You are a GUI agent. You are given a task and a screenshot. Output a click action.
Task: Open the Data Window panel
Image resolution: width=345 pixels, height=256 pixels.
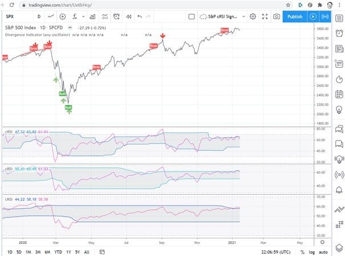point(339,64)
